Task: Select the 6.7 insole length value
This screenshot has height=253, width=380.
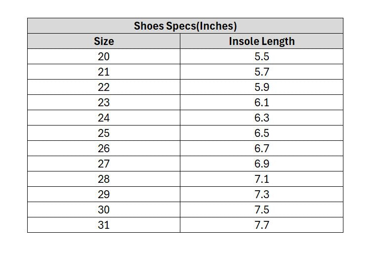Action: coord(262,148)
